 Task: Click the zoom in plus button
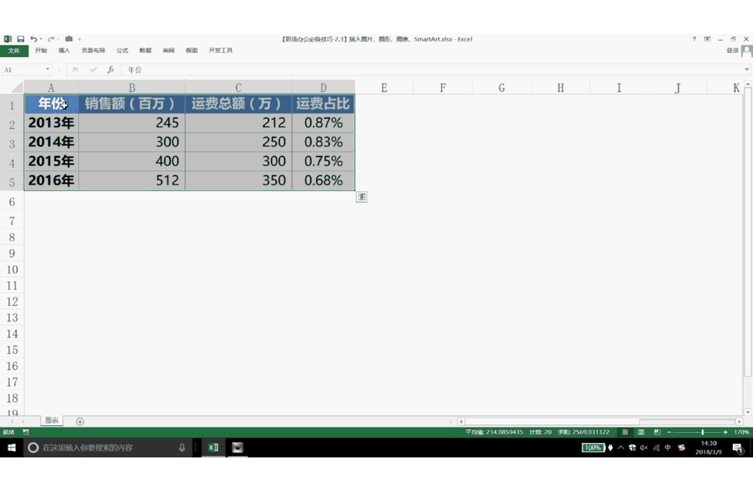point(725,432)
